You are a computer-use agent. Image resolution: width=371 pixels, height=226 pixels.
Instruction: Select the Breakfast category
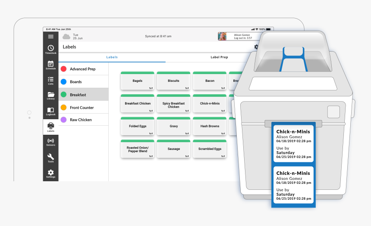click(x=84, y=94)
